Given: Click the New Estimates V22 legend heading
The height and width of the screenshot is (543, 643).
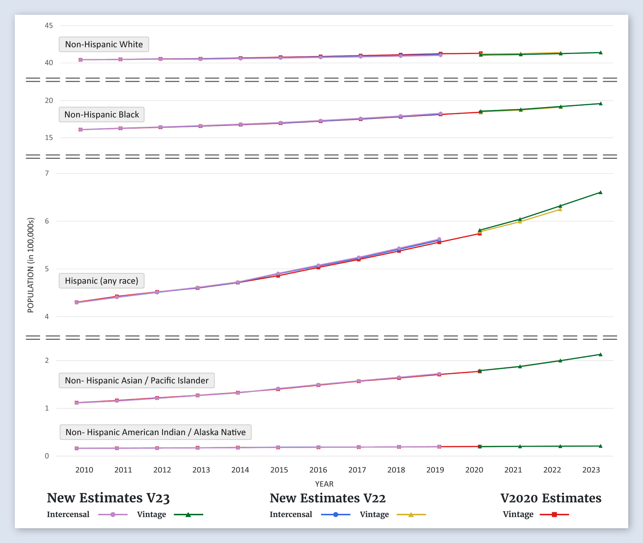Looking at the screenshot, I should [327, 498].
